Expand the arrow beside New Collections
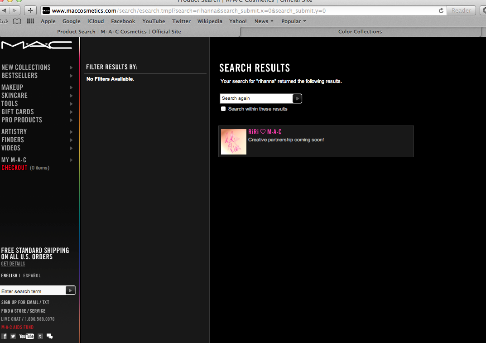 coord(71,68)
